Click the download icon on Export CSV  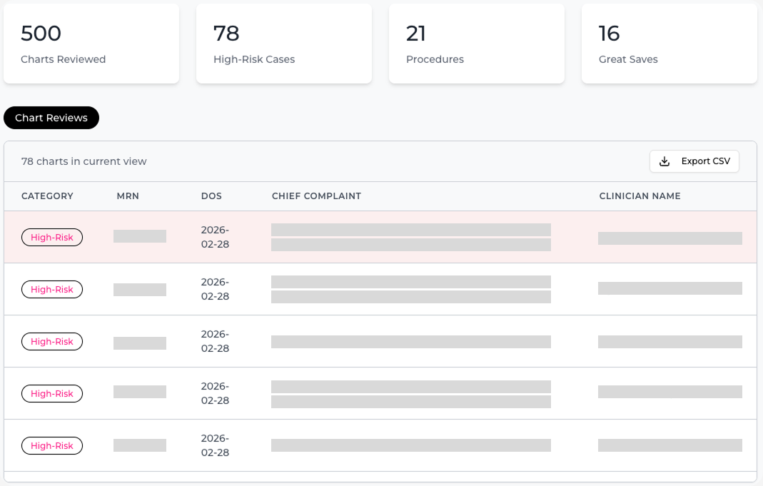tap(665, 161)
